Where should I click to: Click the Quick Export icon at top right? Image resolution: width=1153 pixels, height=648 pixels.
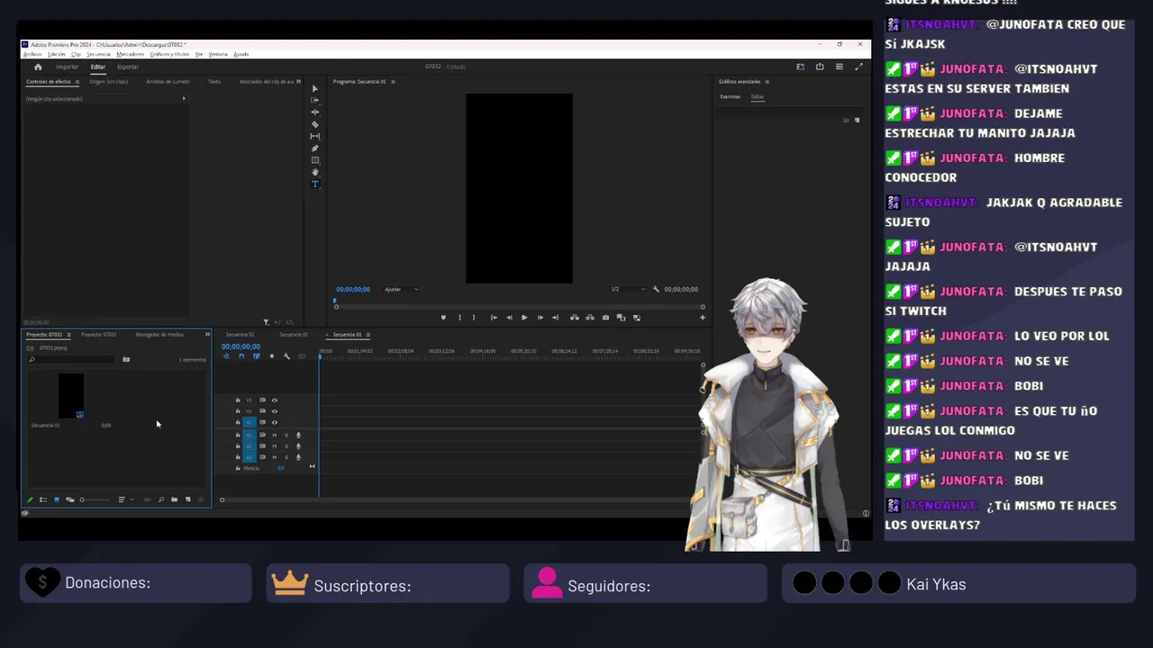(x=820, y=67)
